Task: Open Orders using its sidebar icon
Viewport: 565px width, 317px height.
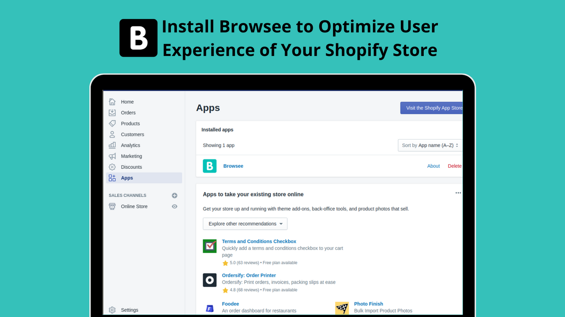Action: click(x=112, y=113)
